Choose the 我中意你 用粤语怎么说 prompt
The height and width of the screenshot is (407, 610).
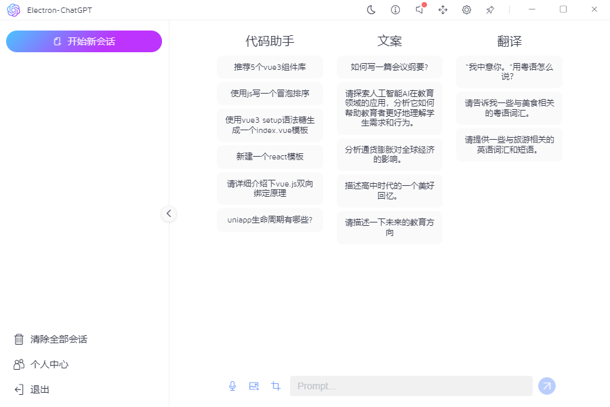(x=509, y=72)
